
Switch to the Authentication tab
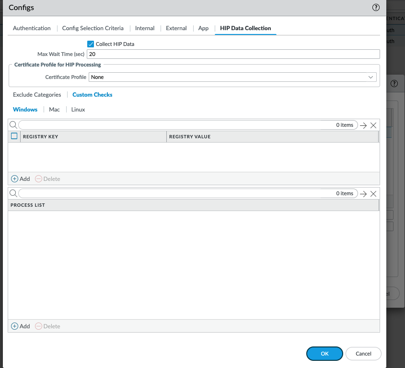(x=31, y=28)
